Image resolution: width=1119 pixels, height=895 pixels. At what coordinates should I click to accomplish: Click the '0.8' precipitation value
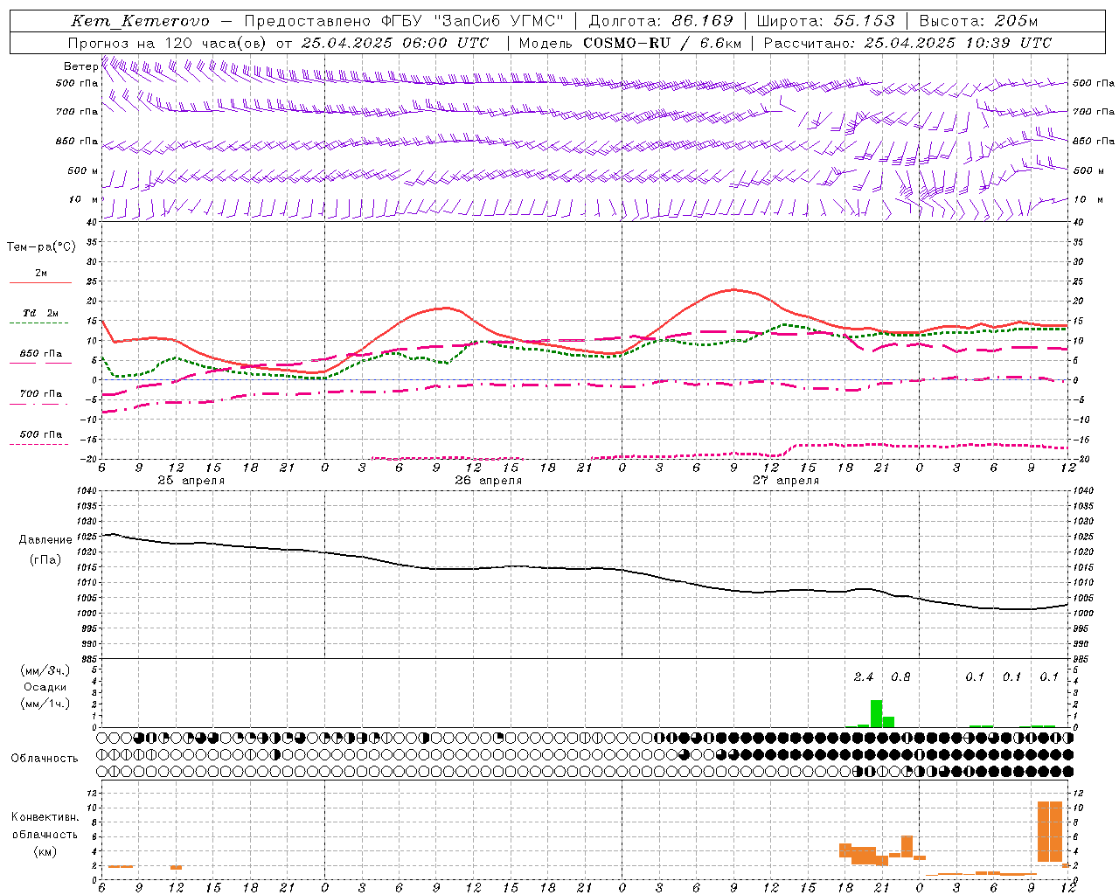coord(900,677)
